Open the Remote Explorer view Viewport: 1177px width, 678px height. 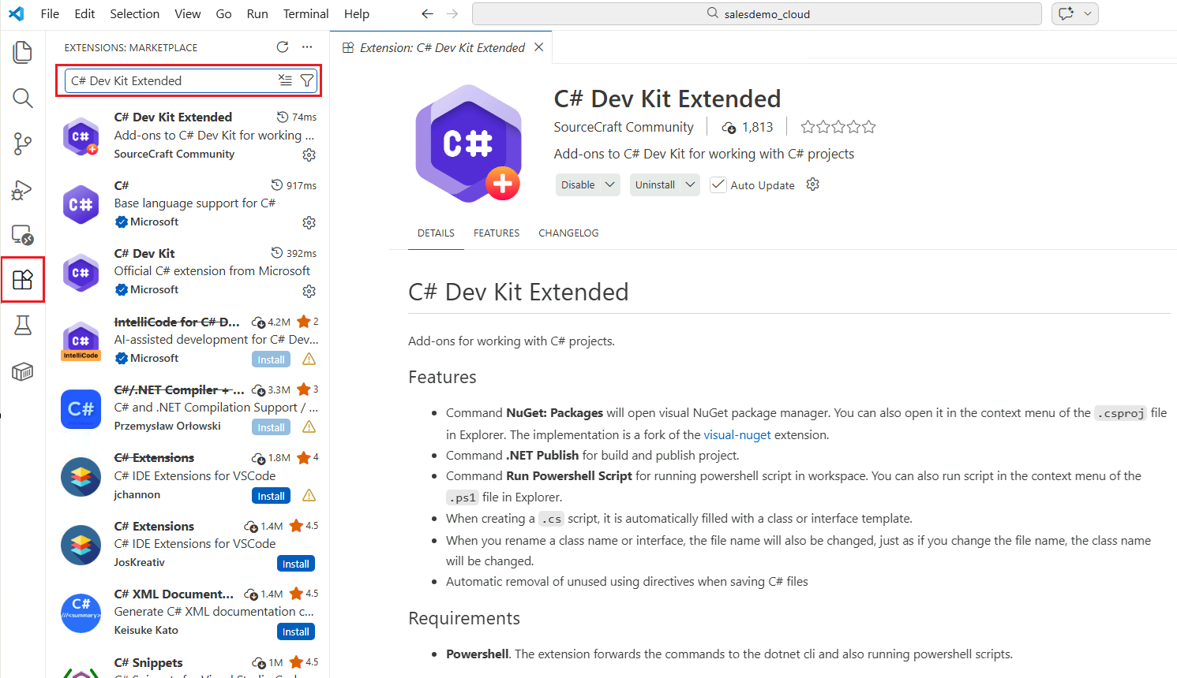coord(23,235)
